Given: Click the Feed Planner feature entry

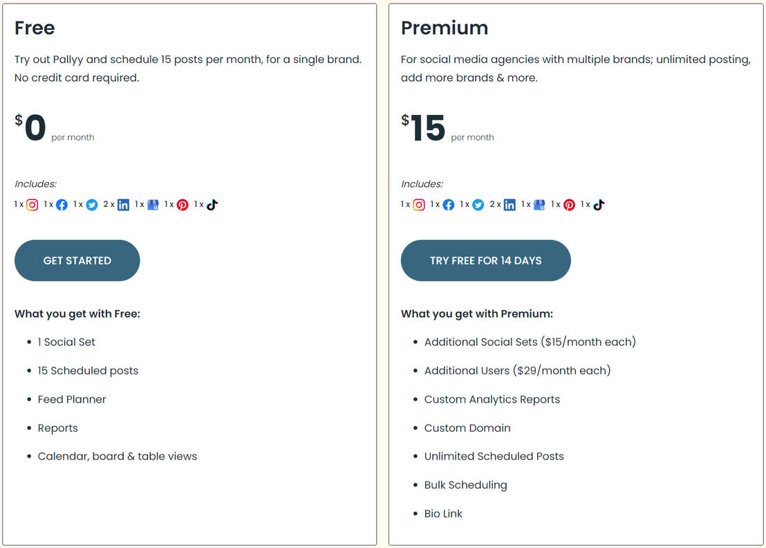Looking at the screenshot, I should tap(71, 399).
